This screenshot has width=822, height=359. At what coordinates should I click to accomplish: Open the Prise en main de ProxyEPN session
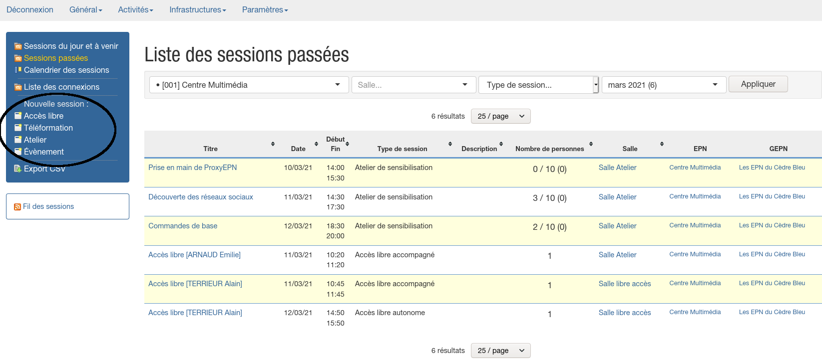point(192,168)
